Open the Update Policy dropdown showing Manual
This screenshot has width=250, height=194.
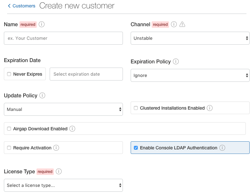pyautogui.click(x=63, y=109)
